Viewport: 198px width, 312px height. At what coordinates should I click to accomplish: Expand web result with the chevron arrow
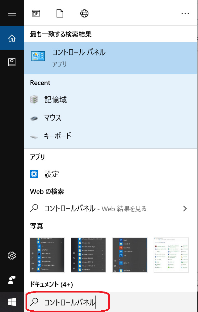coord(185,209)
